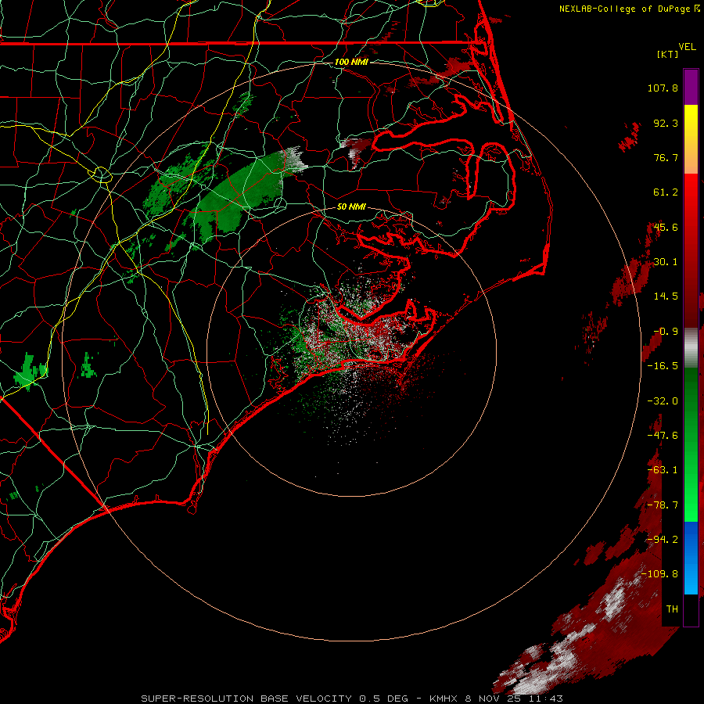Click the [KT] units label
704x704 pixels.
[667, 54]
